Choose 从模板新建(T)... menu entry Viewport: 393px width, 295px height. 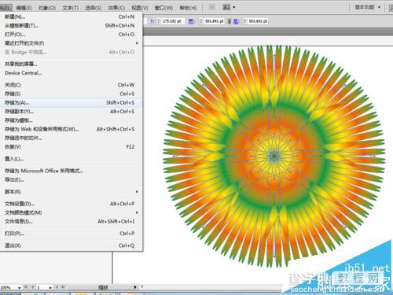pos(71,26)
